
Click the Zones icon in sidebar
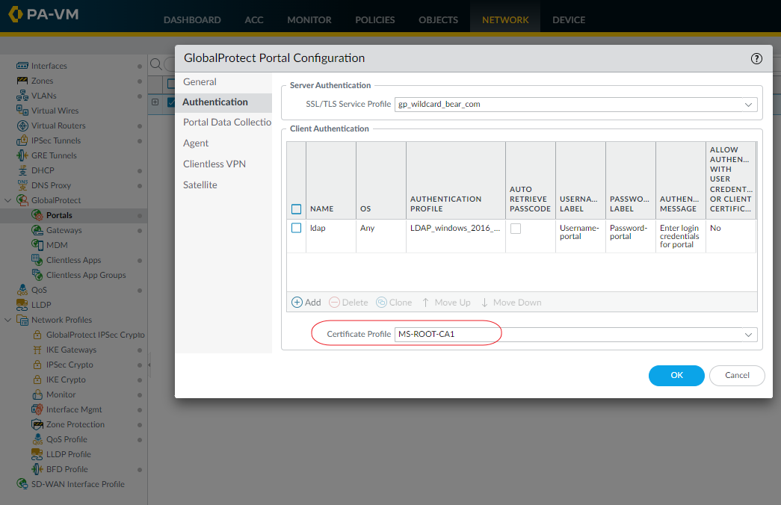(x=22, y=81)
